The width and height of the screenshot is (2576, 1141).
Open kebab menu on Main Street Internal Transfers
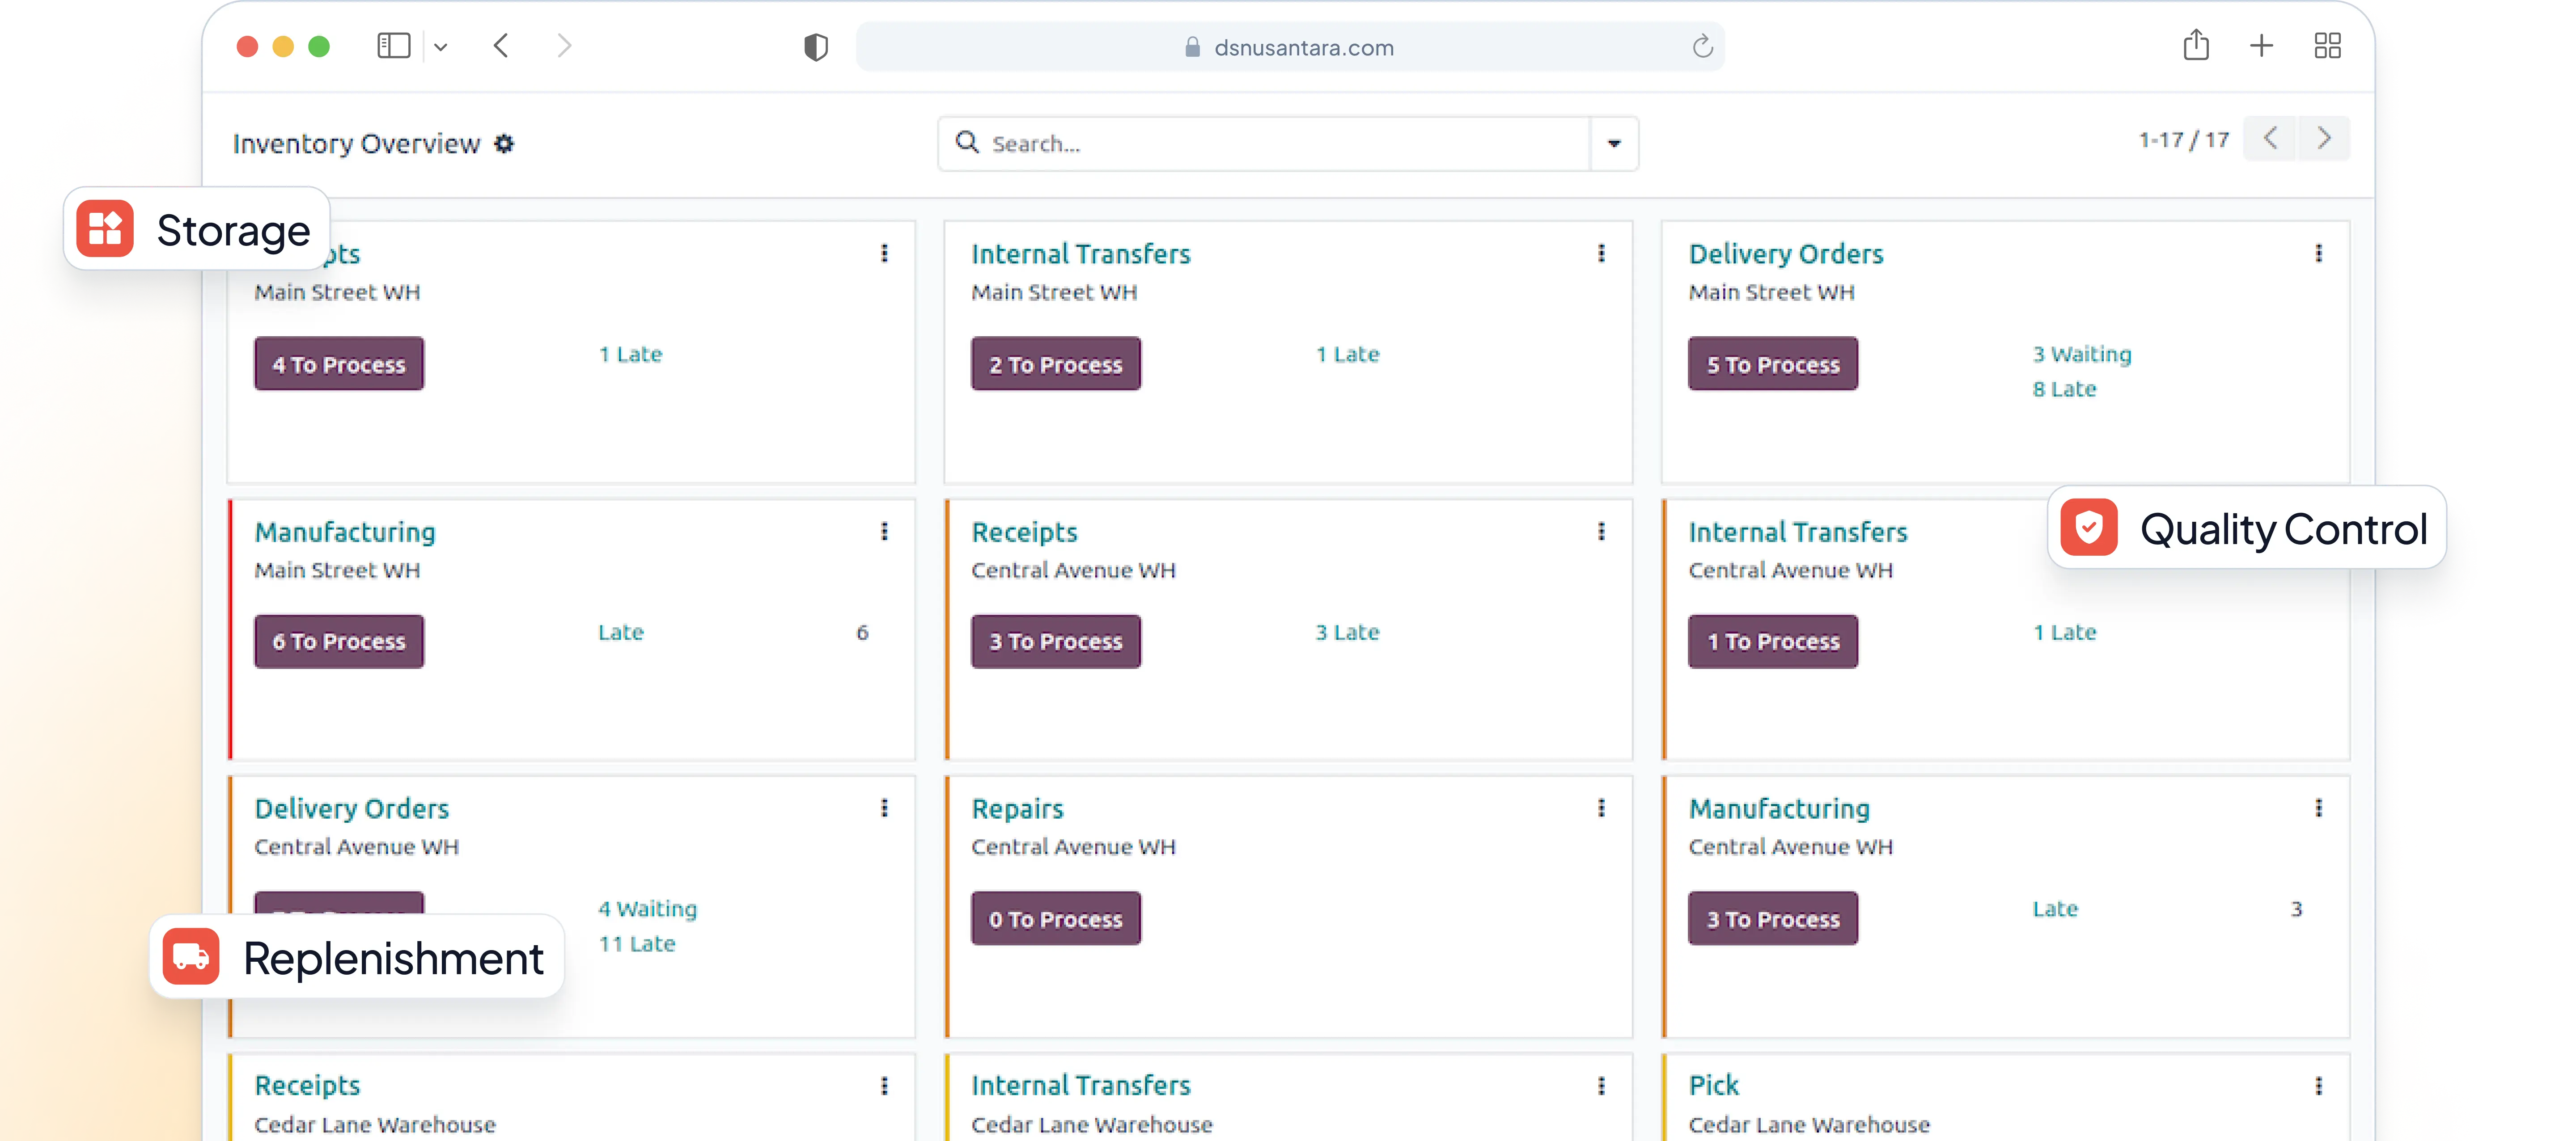pyautogui.click(x=1601, y=254)
